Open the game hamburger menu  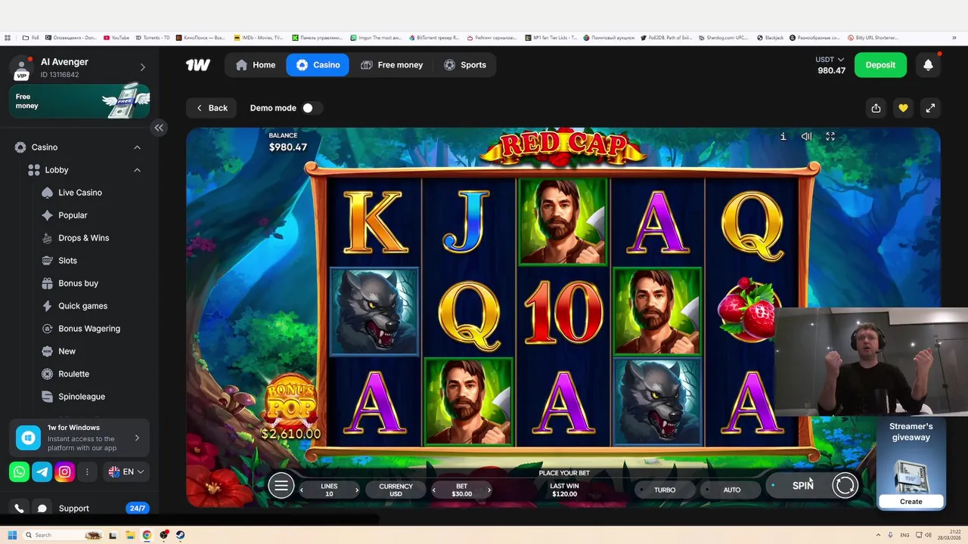[281, 486]
